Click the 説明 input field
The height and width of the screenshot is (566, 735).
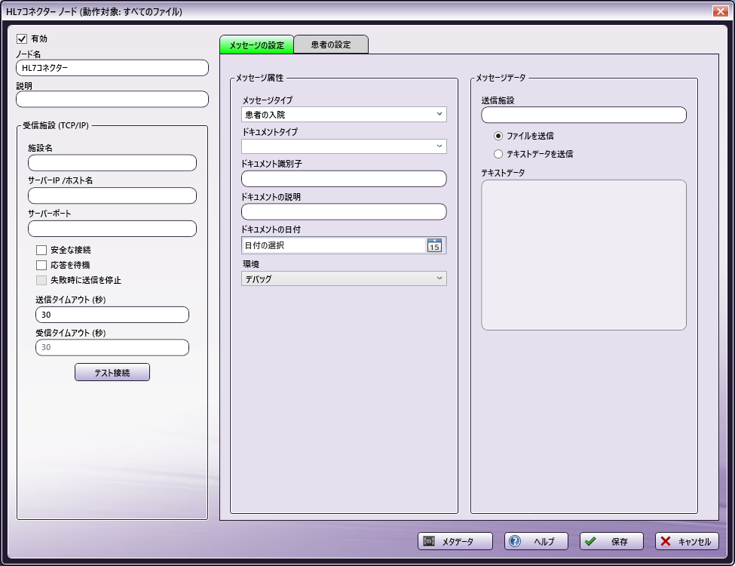[112, 99]
